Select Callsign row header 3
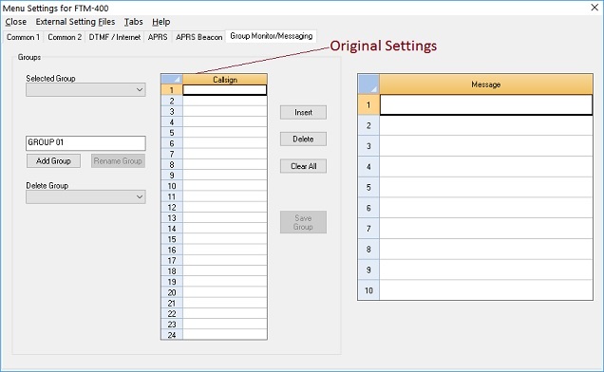This screenshot has height=372, width=604. [x=172, y=112]
